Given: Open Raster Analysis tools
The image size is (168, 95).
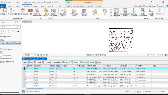Looking at the screenshot, I should (x=54, y=12).
